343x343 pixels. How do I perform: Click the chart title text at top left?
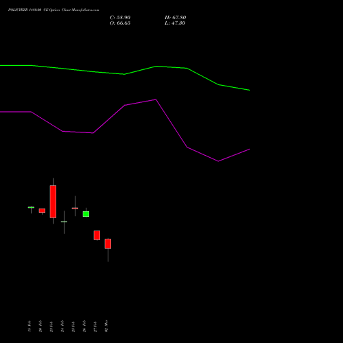pyautogui.click(x=54, y=10)
